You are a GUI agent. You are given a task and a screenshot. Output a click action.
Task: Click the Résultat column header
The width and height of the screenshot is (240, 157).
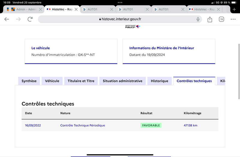point(146,113)
